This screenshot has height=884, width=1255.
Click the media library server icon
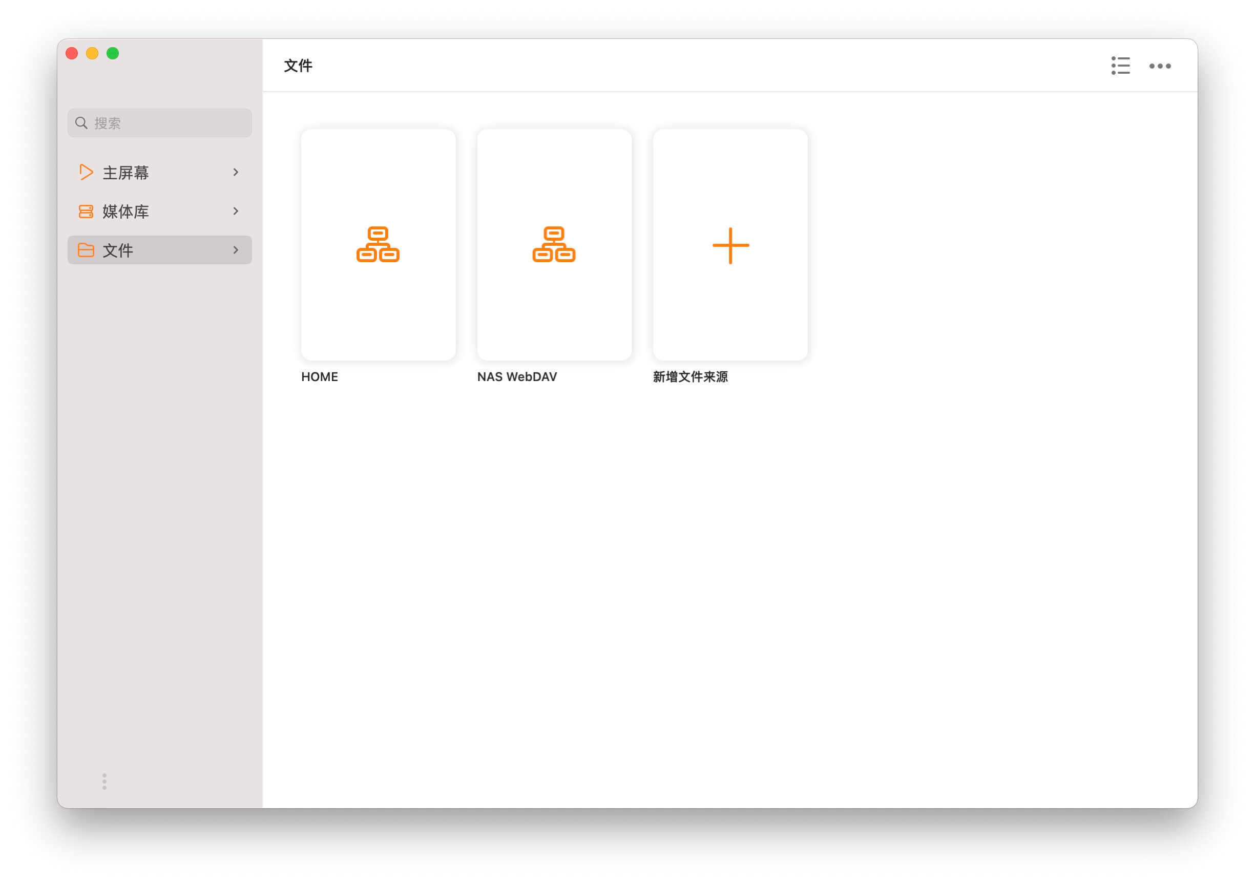tap(86, 212)
